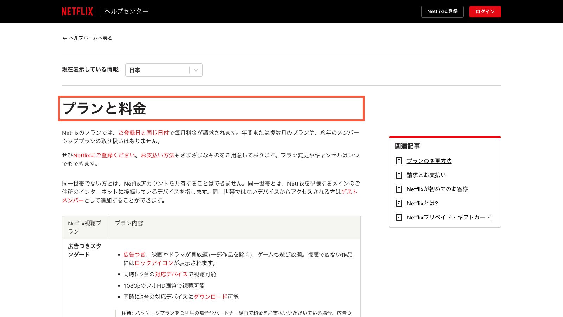Click document icon next to Netflixが初めてのお客様
Viewport: 563px width, 317px height.
pyautogui.click(x=399, y=189)
